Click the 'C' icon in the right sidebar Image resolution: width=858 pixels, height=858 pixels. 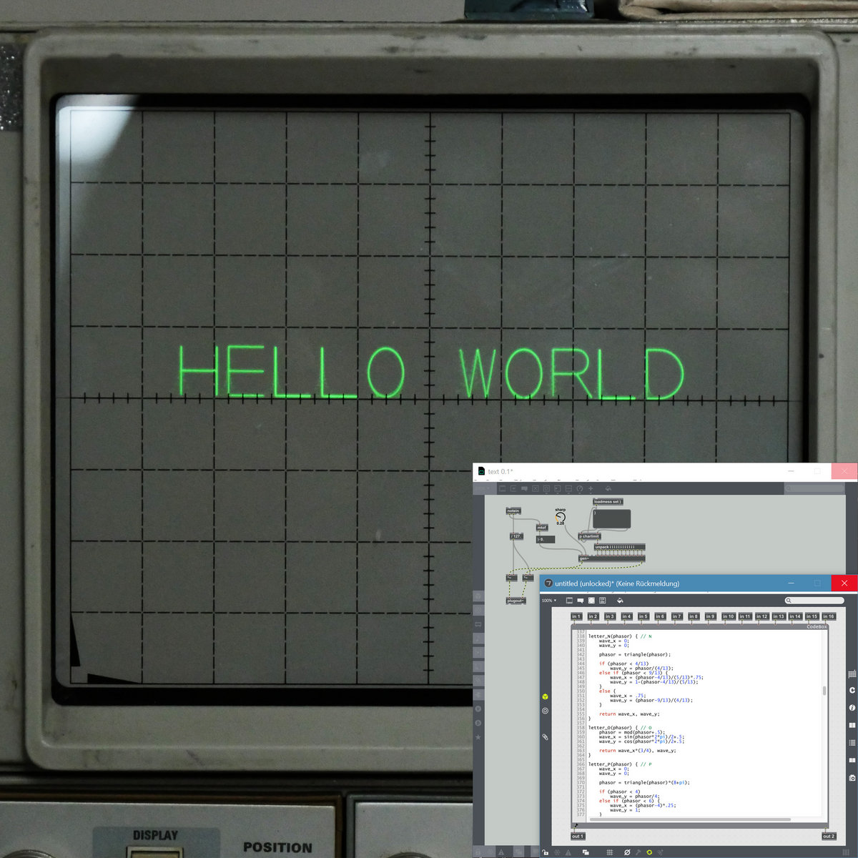click(852, 690)
